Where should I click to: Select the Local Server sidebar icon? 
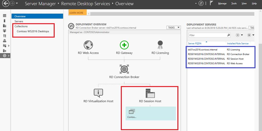(x=4, y=21)
